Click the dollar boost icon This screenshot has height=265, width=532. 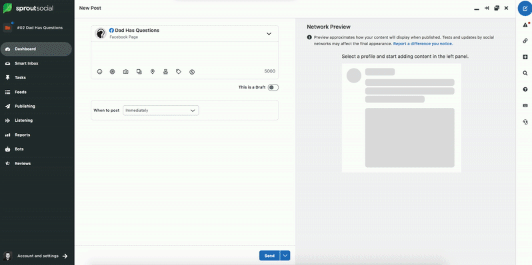pos(192,72)
